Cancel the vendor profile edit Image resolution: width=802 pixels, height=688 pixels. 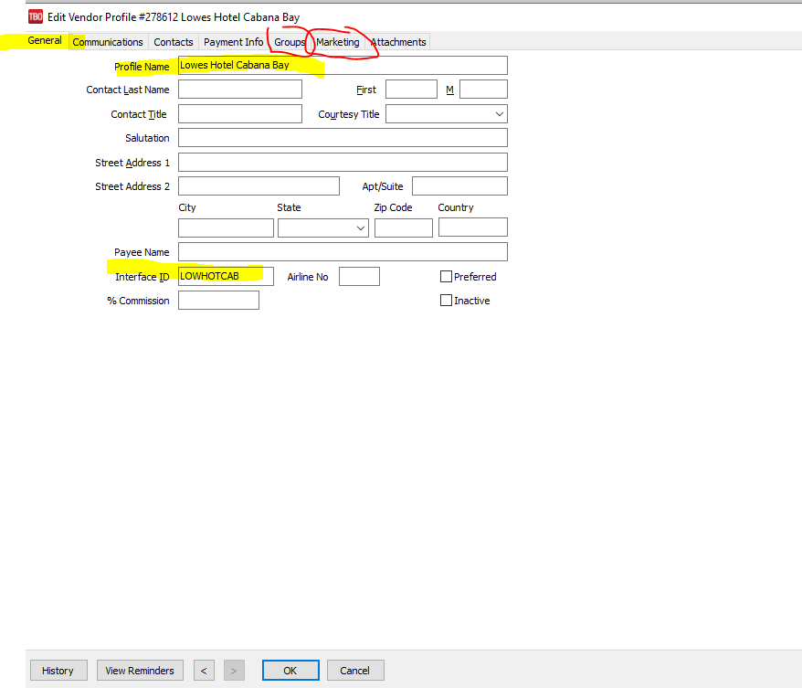tap(355, 670)
